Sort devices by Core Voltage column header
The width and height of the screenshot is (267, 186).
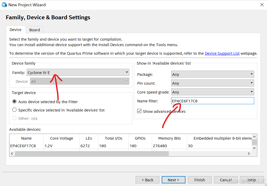coord(62,138)
